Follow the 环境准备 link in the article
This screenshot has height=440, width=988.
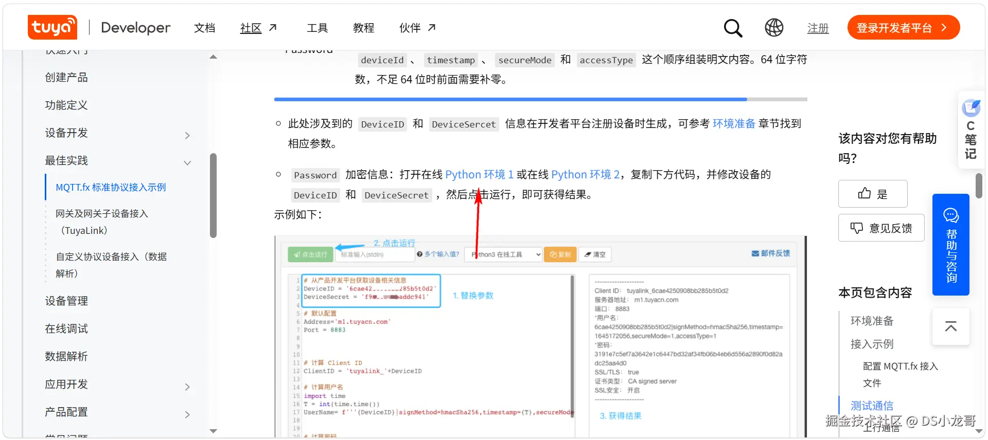[x=734, y=123]
